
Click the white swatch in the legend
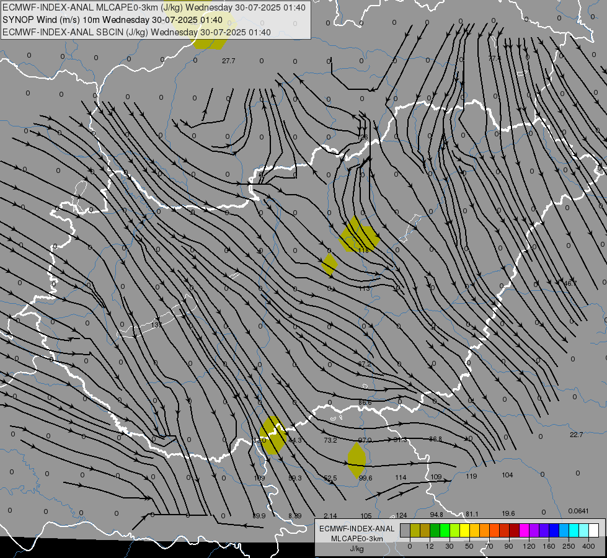pos(593,531)
